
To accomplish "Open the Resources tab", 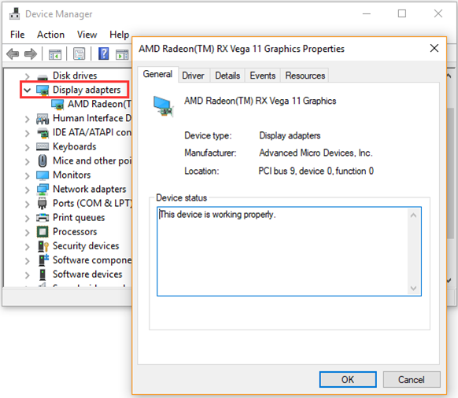I will pos(305,76).
